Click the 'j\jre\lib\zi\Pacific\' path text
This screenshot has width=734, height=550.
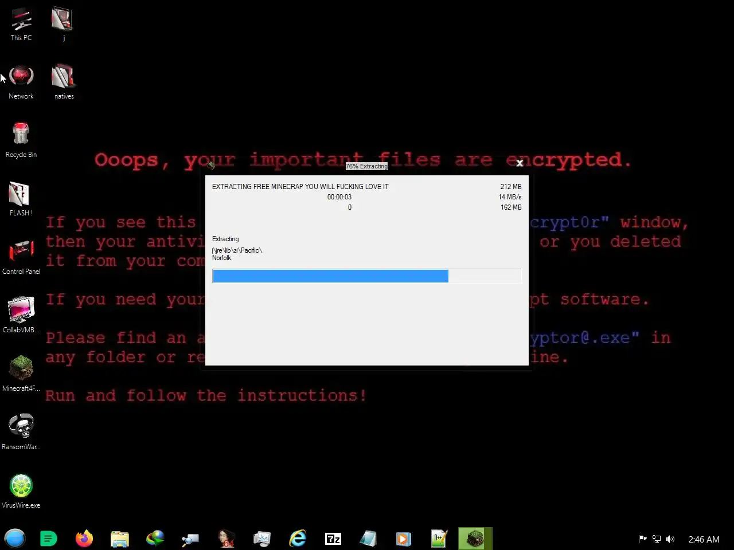[237, 250]
